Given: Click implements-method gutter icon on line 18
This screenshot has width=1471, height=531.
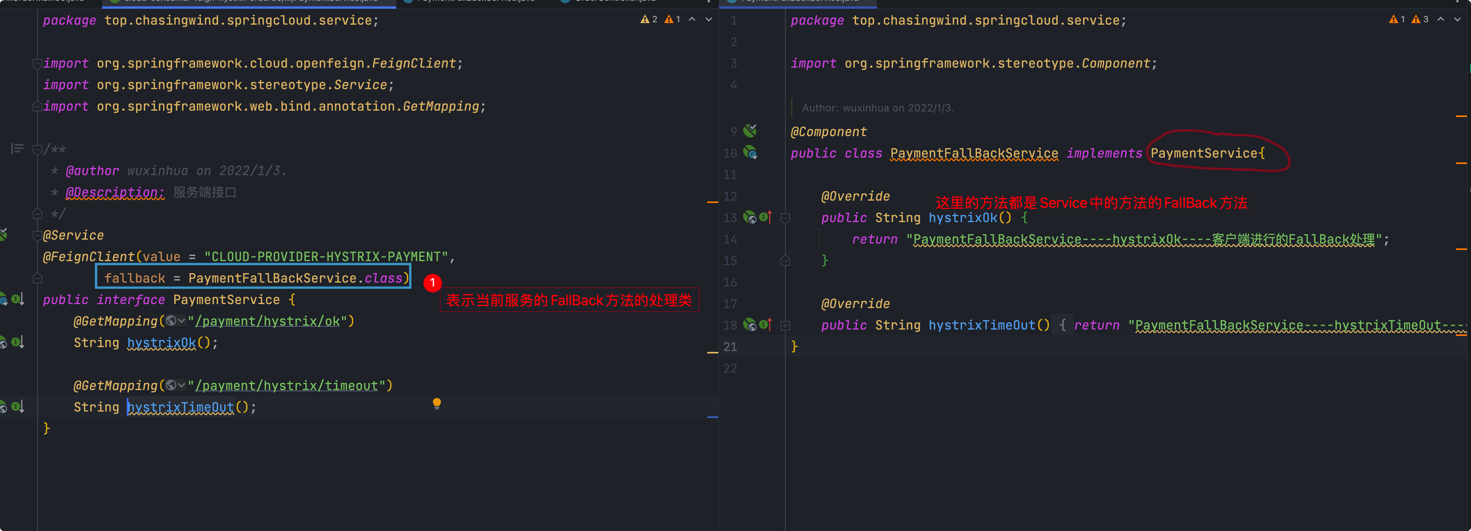Looking at the screenshot, I should 765,324.
